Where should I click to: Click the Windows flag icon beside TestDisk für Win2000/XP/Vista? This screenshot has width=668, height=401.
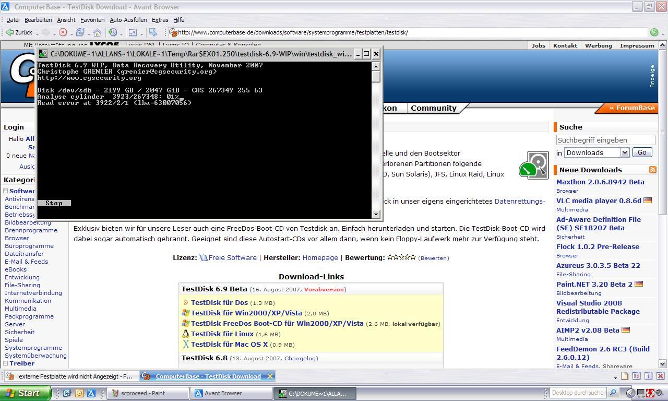click(x=185, y=313)
